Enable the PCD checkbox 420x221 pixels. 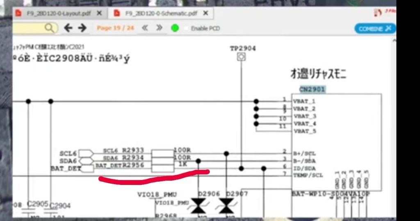[187, 28]
